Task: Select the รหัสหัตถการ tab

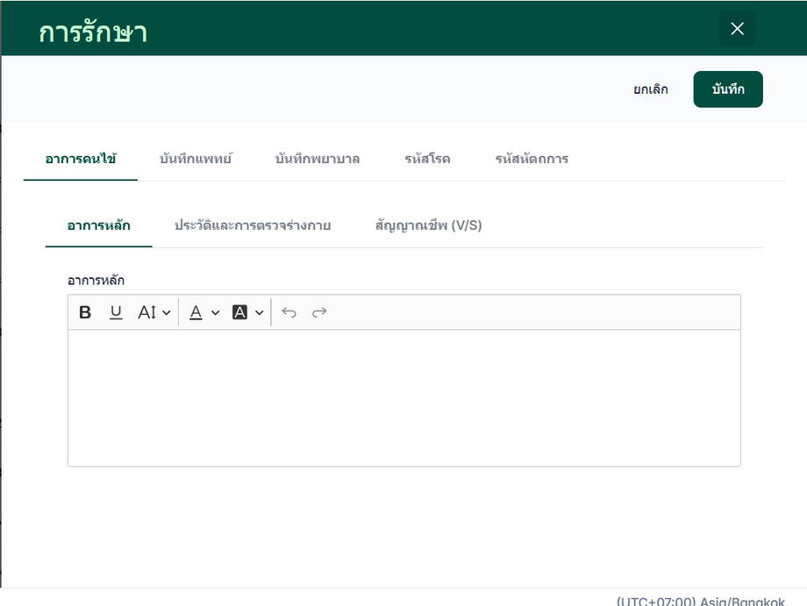Action: [x=532, y=159]
